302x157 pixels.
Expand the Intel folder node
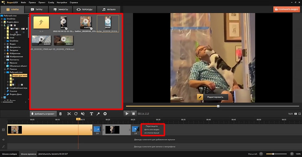coord(5,38)
